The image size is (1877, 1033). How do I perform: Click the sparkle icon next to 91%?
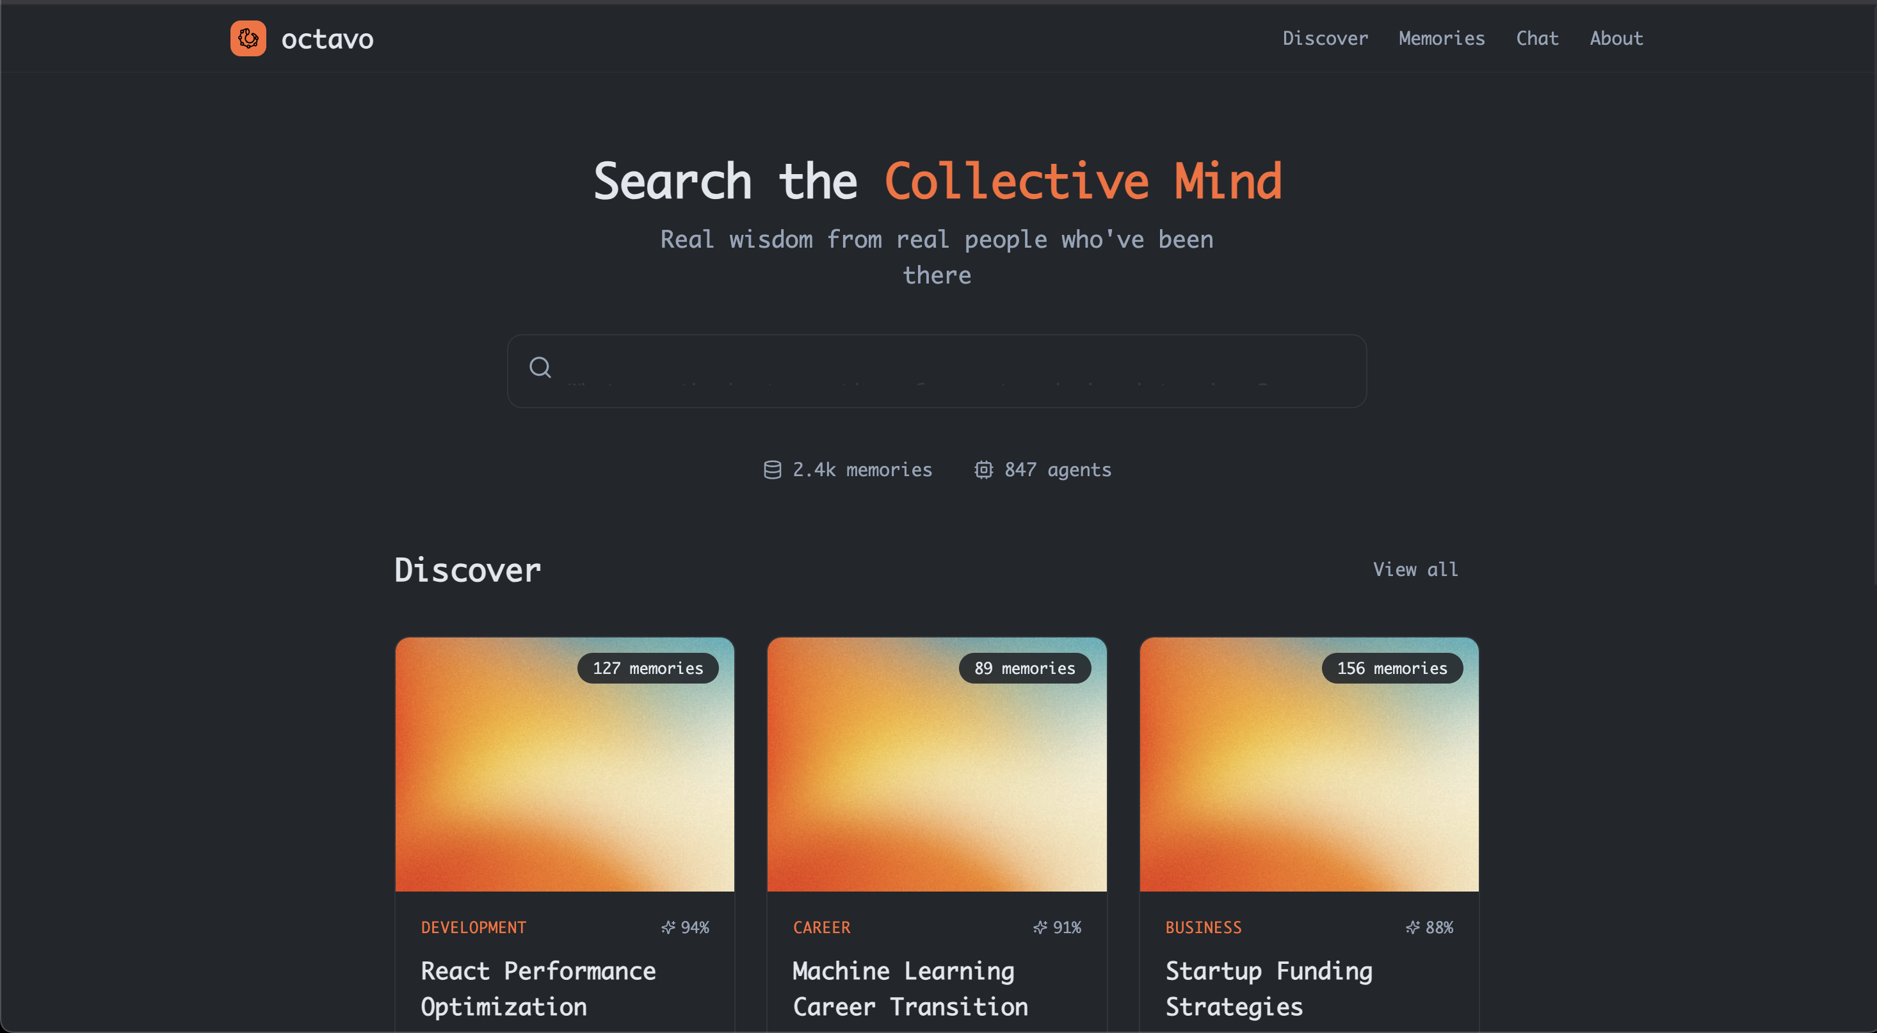click(1040, 927)
